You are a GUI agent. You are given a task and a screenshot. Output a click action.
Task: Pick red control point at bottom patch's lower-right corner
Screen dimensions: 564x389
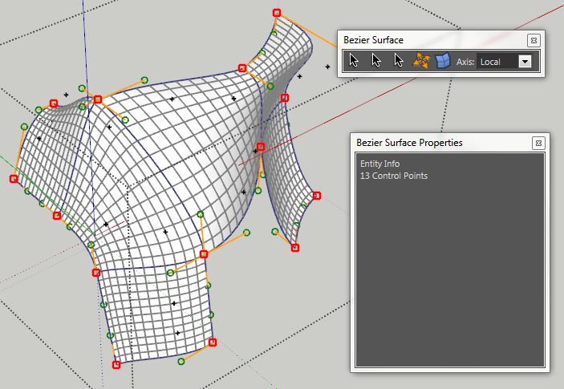pos(213,342)
